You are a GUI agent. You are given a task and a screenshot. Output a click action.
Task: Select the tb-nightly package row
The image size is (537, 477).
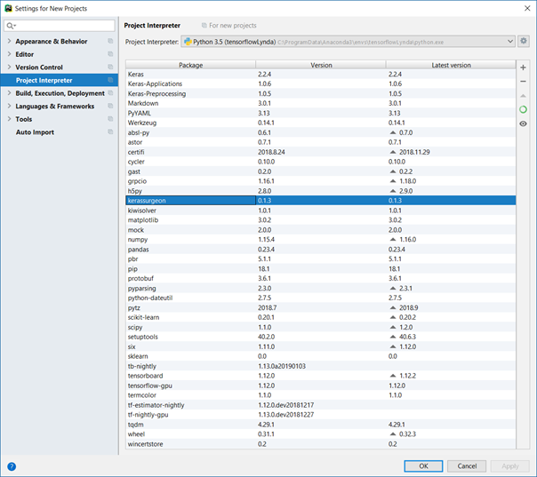coord(321,366)
